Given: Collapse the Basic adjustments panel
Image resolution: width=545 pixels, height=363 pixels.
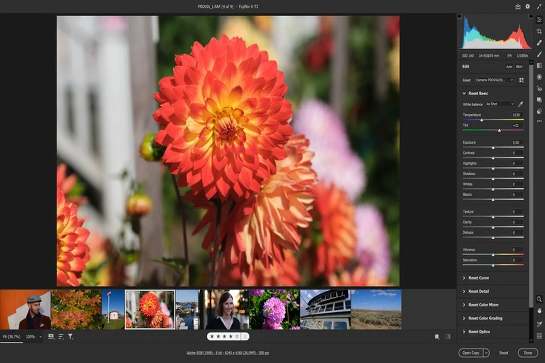Looking at the screenshot, I should (464, 93).
